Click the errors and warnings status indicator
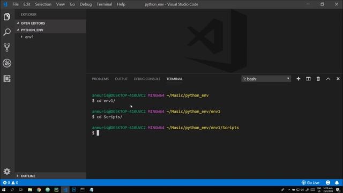Screen dimensions: 343x193 (11, 182)
